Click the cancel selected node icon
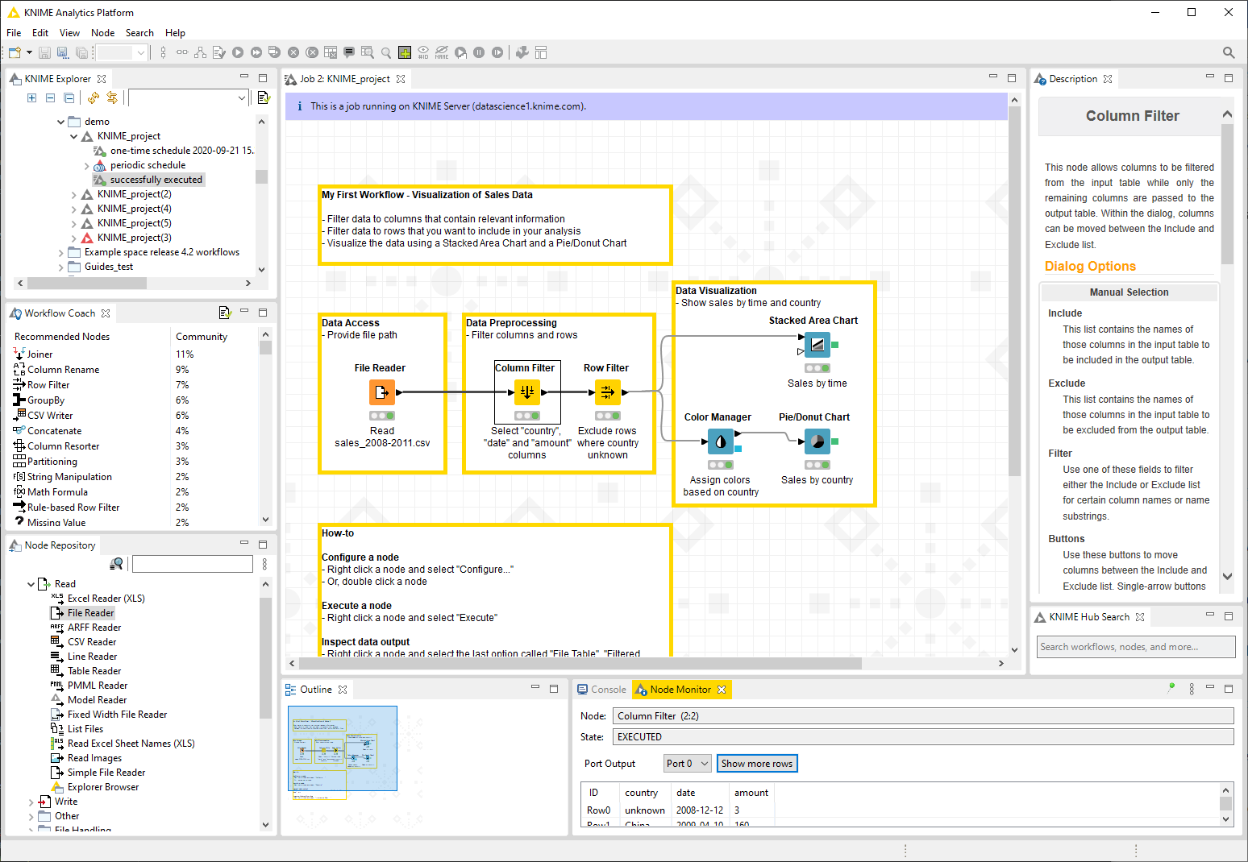The width and height of the screenshot is (1248, 862). (x=293, y=52)
